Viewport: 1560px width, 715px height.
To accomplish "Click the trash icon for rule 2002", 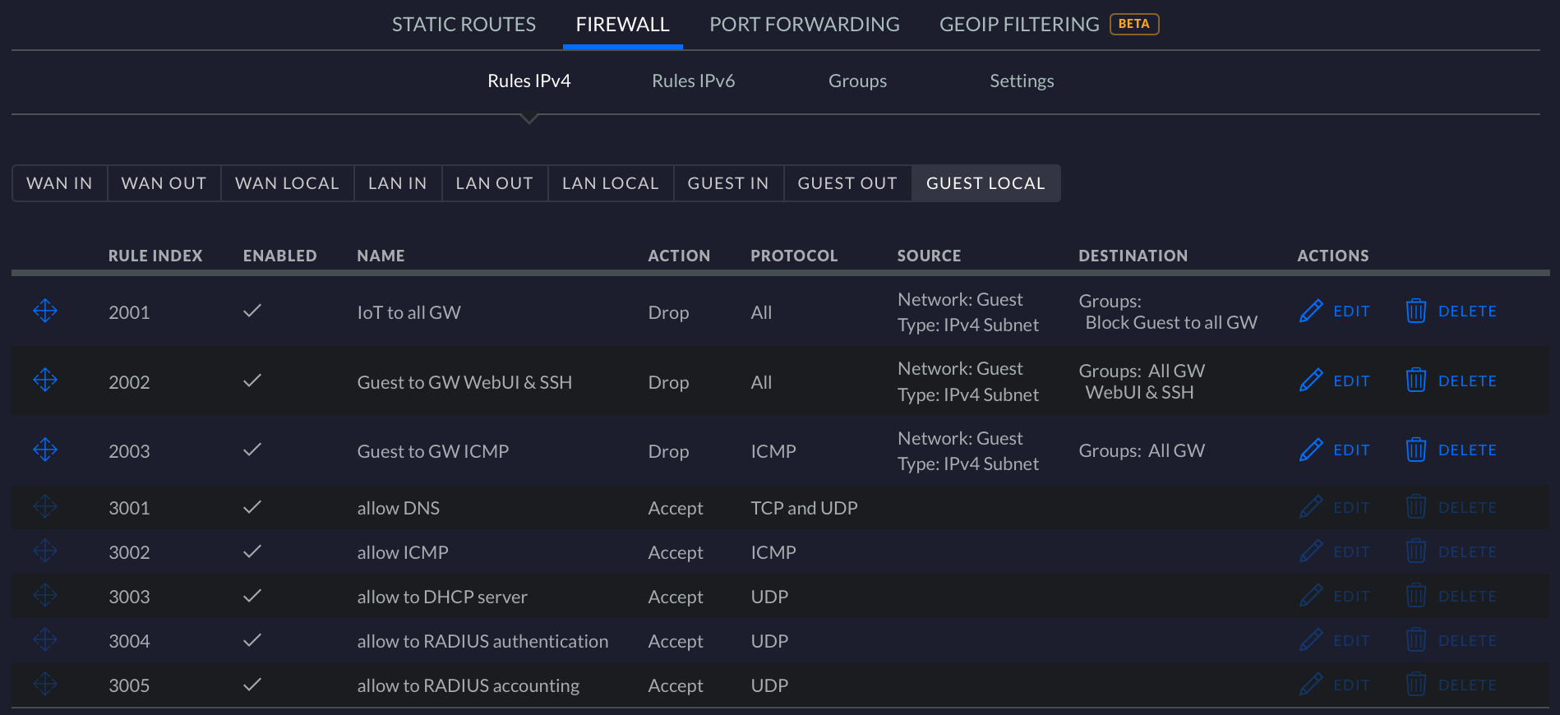I will [1415, 381].
